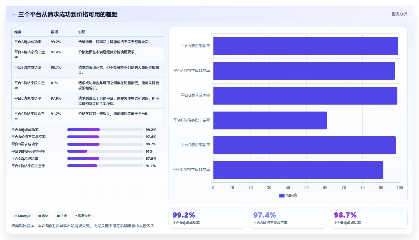
Task: Click the 平台A请求成功率 progress bar
Action: [105, 130]
